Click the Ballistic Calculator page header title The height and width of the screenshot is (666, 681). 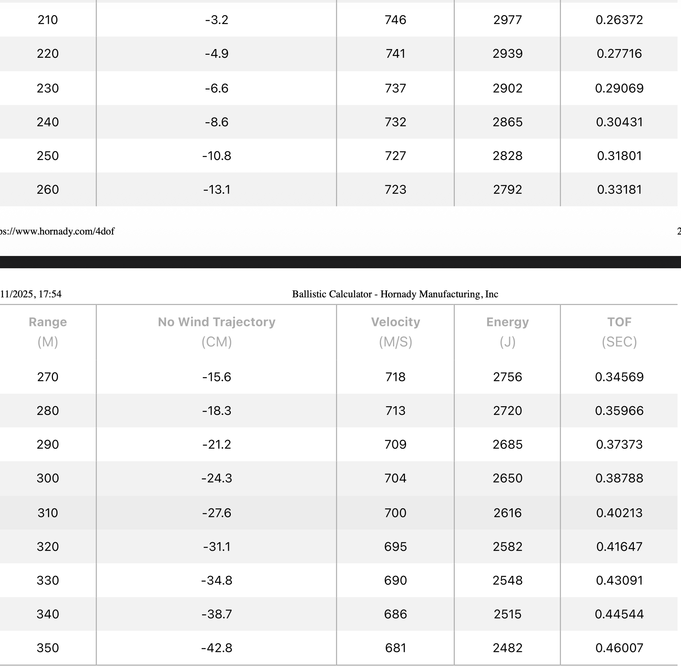click(x=395, y=294)
